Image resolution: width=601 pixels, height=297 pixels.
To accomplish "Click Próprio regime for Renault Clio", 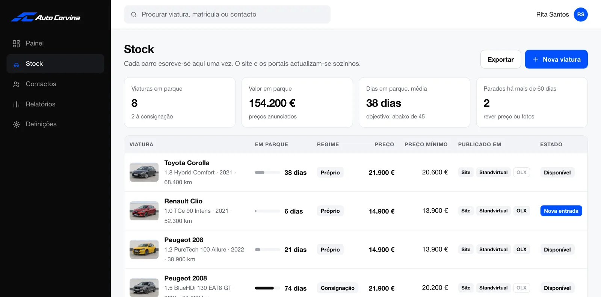I will pyautogui.click(x=330, y=211).
